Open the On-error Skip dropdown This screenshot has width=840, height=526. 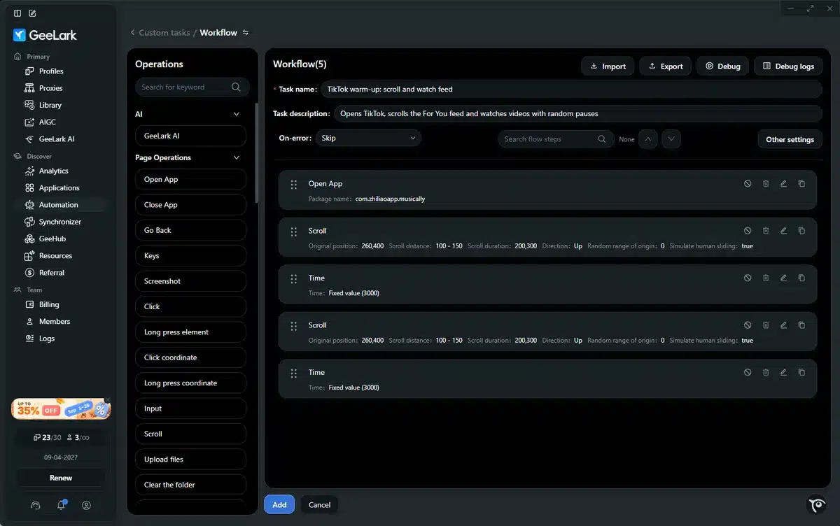368,138
